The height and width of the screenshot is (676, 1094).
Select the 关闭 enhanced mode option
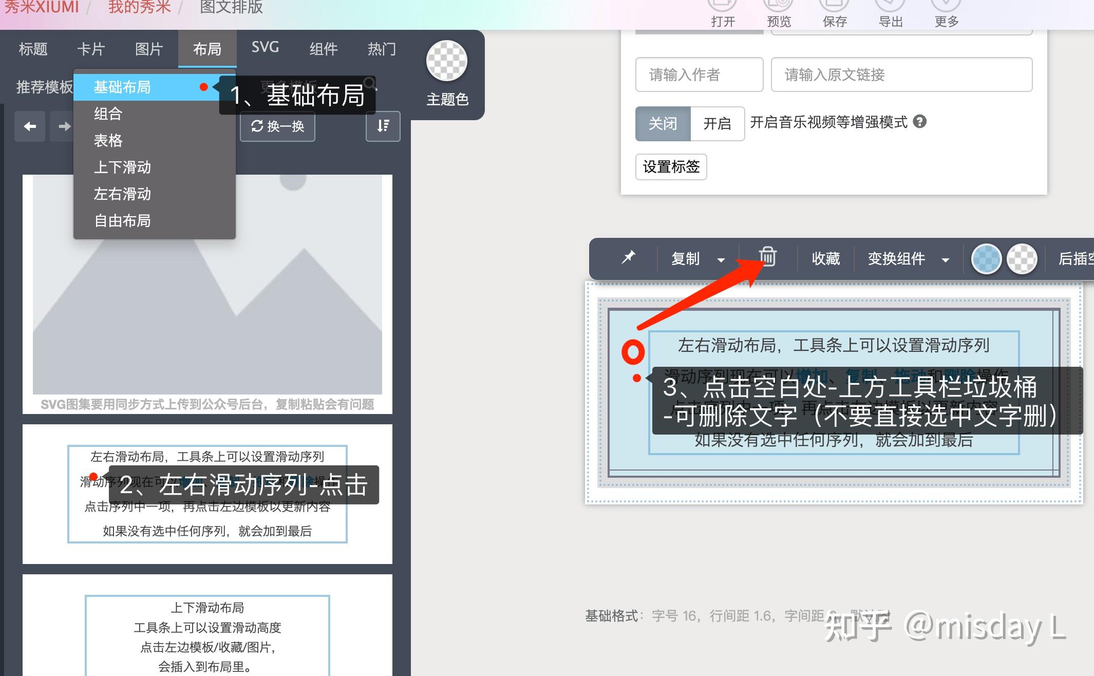[663, 124]
